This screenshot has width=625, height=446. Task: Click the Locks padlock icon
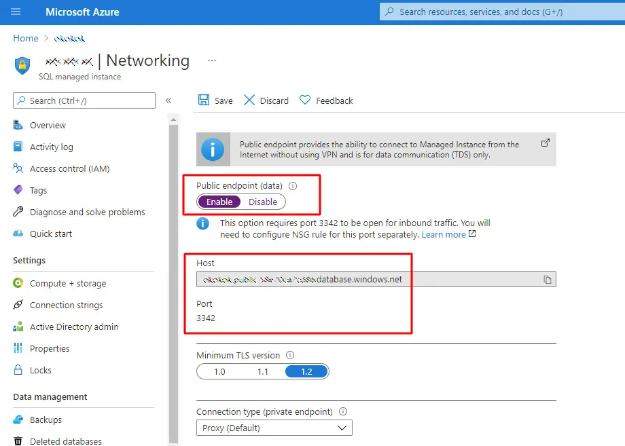(x=18, y=369)
